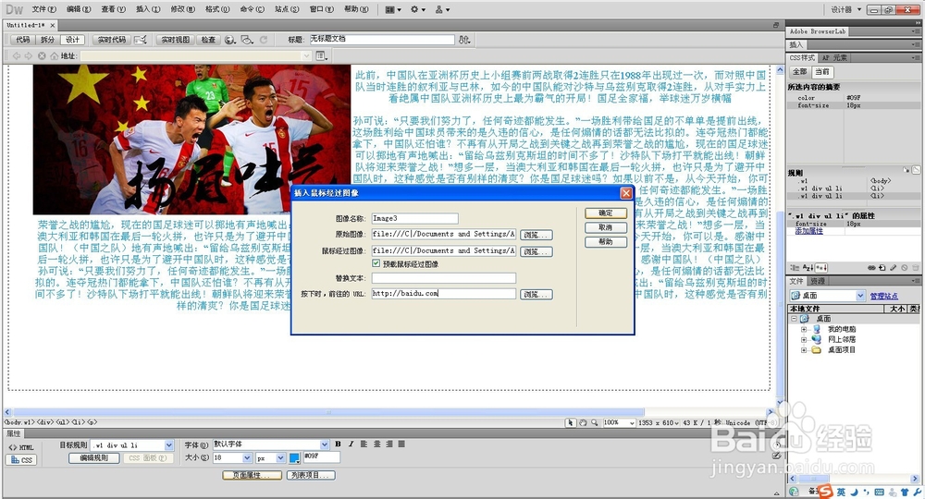The height and width of the screenshot is (499, 925).
Task: Open the layout switcher icon in menu bar
Action: tap(393, 9)
